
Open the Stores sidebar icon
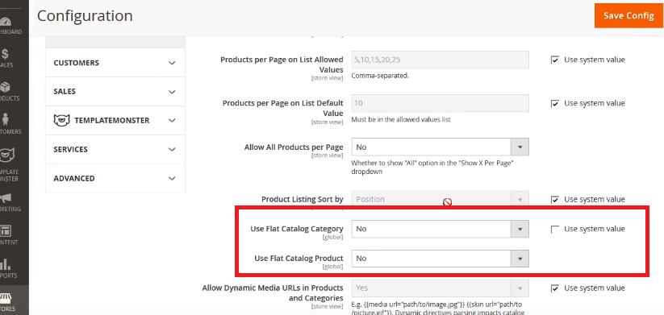pyautogui.click(x=6, y=297)
